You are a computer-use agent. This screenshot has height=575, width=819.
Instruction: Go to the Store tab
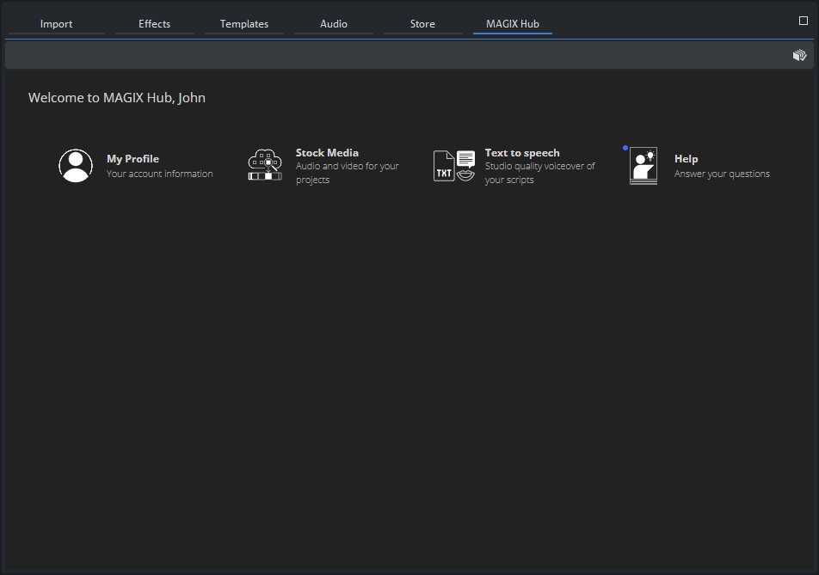(x=422, y=24)
